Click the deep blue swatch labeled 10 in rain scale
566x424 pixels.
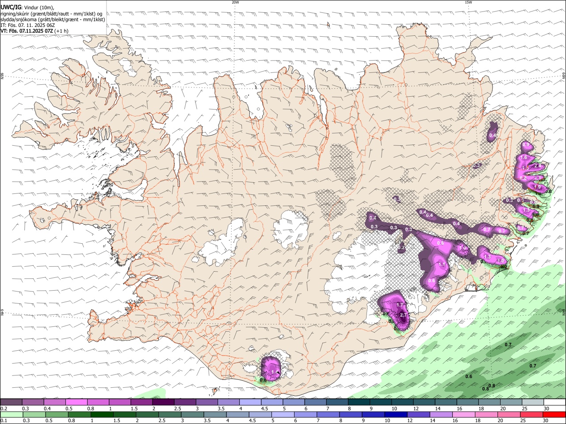[395, 415]
